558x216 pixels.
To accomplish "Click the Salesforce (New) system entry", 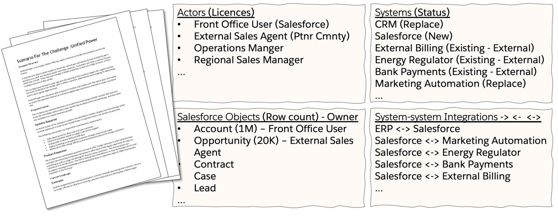I will (413, 36).
